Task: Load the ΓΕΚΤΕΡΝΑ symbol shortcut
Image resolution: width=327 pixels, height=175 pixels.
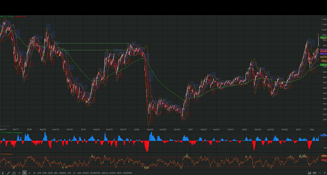Action: pyautogui.click(x=127, y=173)
